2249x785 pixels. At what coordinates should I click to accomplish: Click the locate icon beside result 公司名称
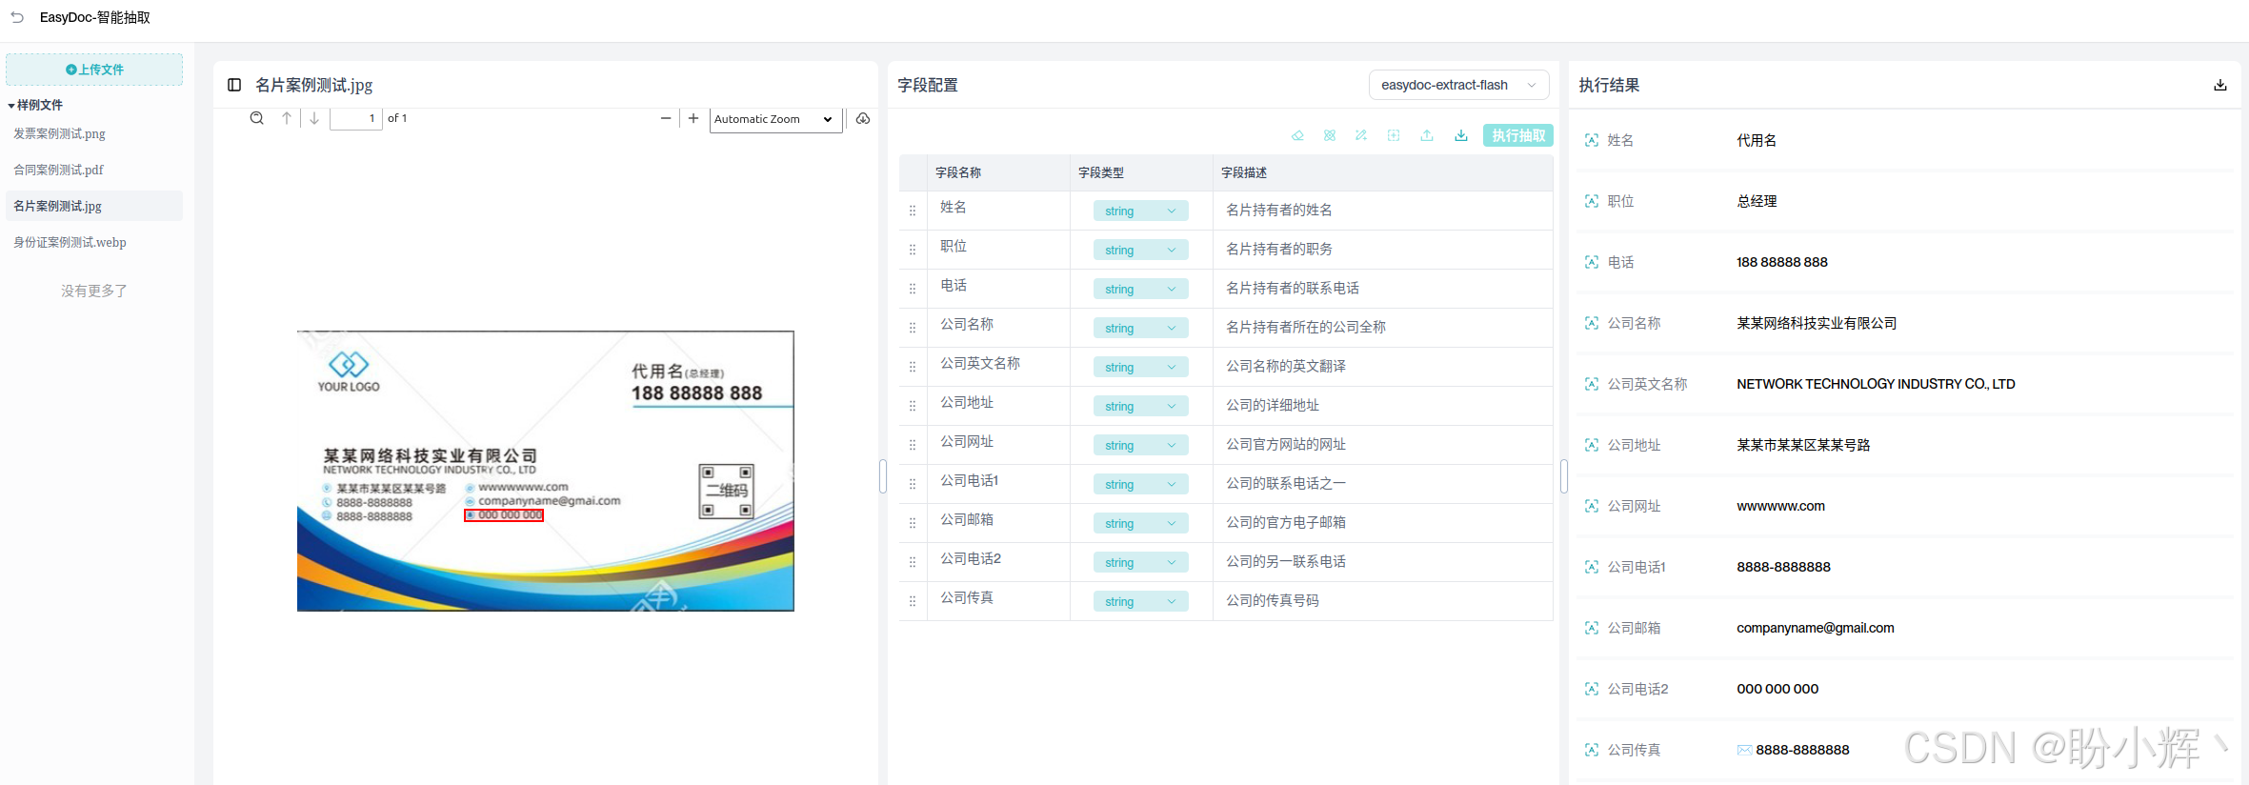[x=1592, y=323]
